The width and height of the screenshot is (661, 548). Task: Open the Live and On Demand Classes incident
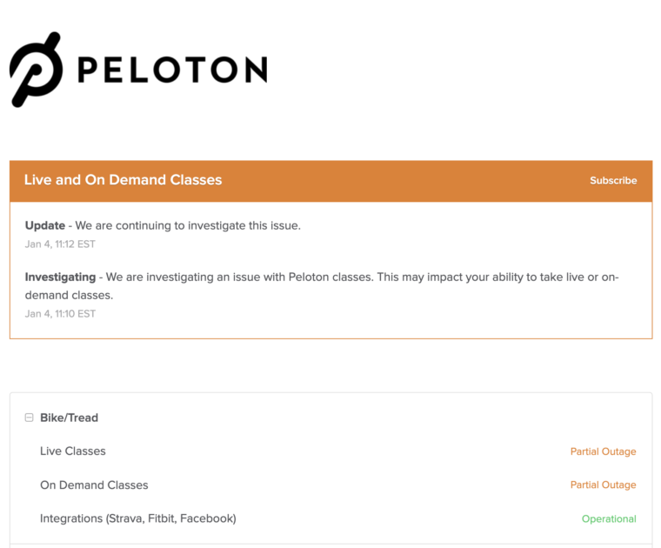(x=123, y=180)
